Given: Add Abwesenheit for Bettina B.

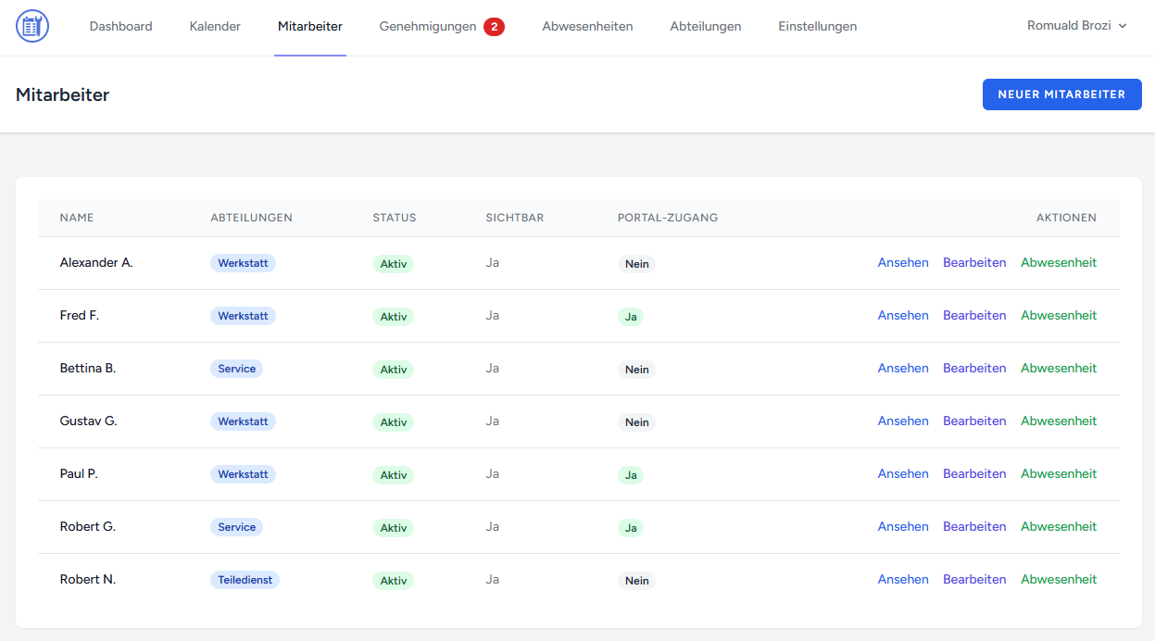Looking at the screenshot, I should point(1058,368).
